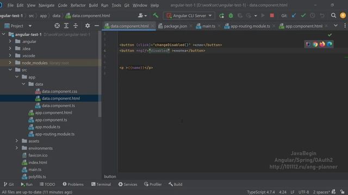
Task: Open Project panel gear options
Action: [88, 26]
